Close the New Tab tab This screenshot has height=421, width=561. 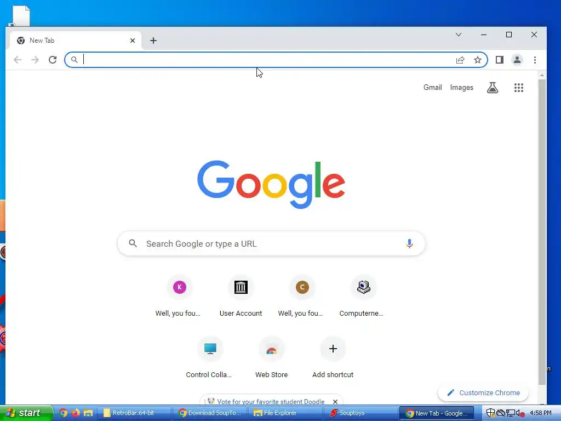click(133, 41)
